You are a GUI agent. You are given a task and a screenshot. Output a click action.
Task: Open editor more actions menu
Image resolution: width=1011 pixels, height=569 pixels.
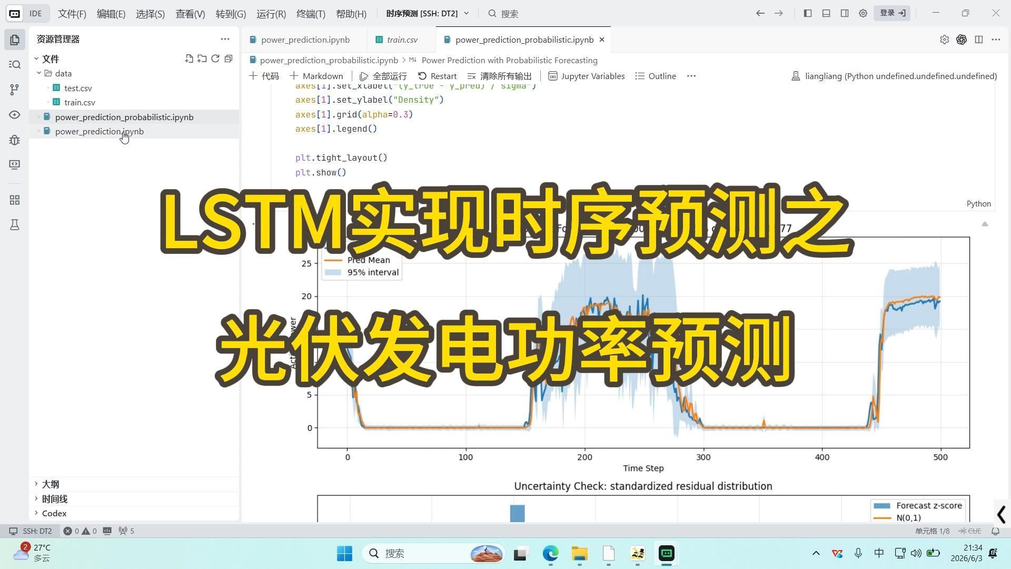click(x=996, y=40)
